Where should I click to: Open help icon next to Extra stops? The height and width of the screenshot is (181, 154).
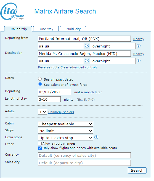click(x=96, y=137)
